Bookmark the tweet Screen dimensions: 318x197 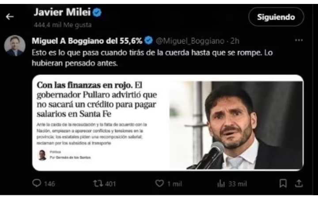click(x=283, y=183)
